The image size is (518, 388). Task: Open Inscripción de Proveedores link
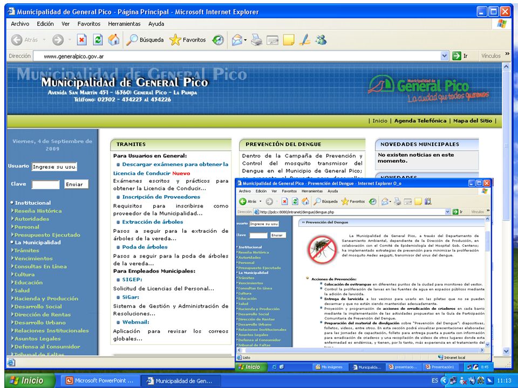click(x=161, y=197)
